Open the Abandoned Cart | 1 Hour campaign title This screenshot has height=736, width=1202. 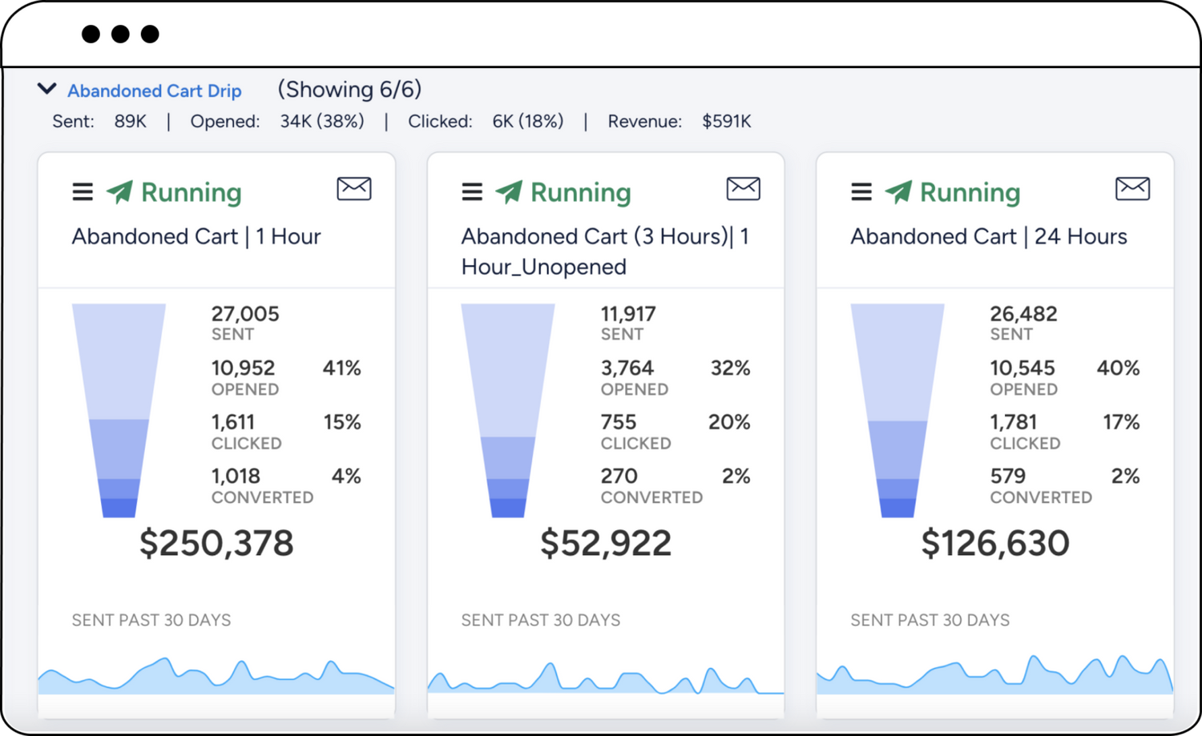click(196, 237)
